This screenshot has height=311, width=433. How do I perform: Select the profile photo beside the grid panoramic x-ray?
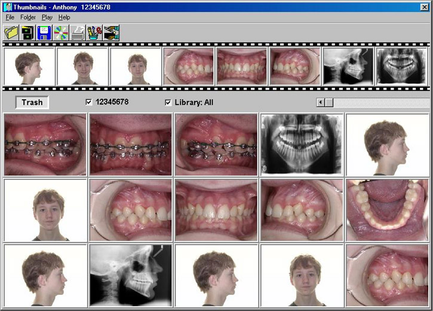tap(388, 145)
